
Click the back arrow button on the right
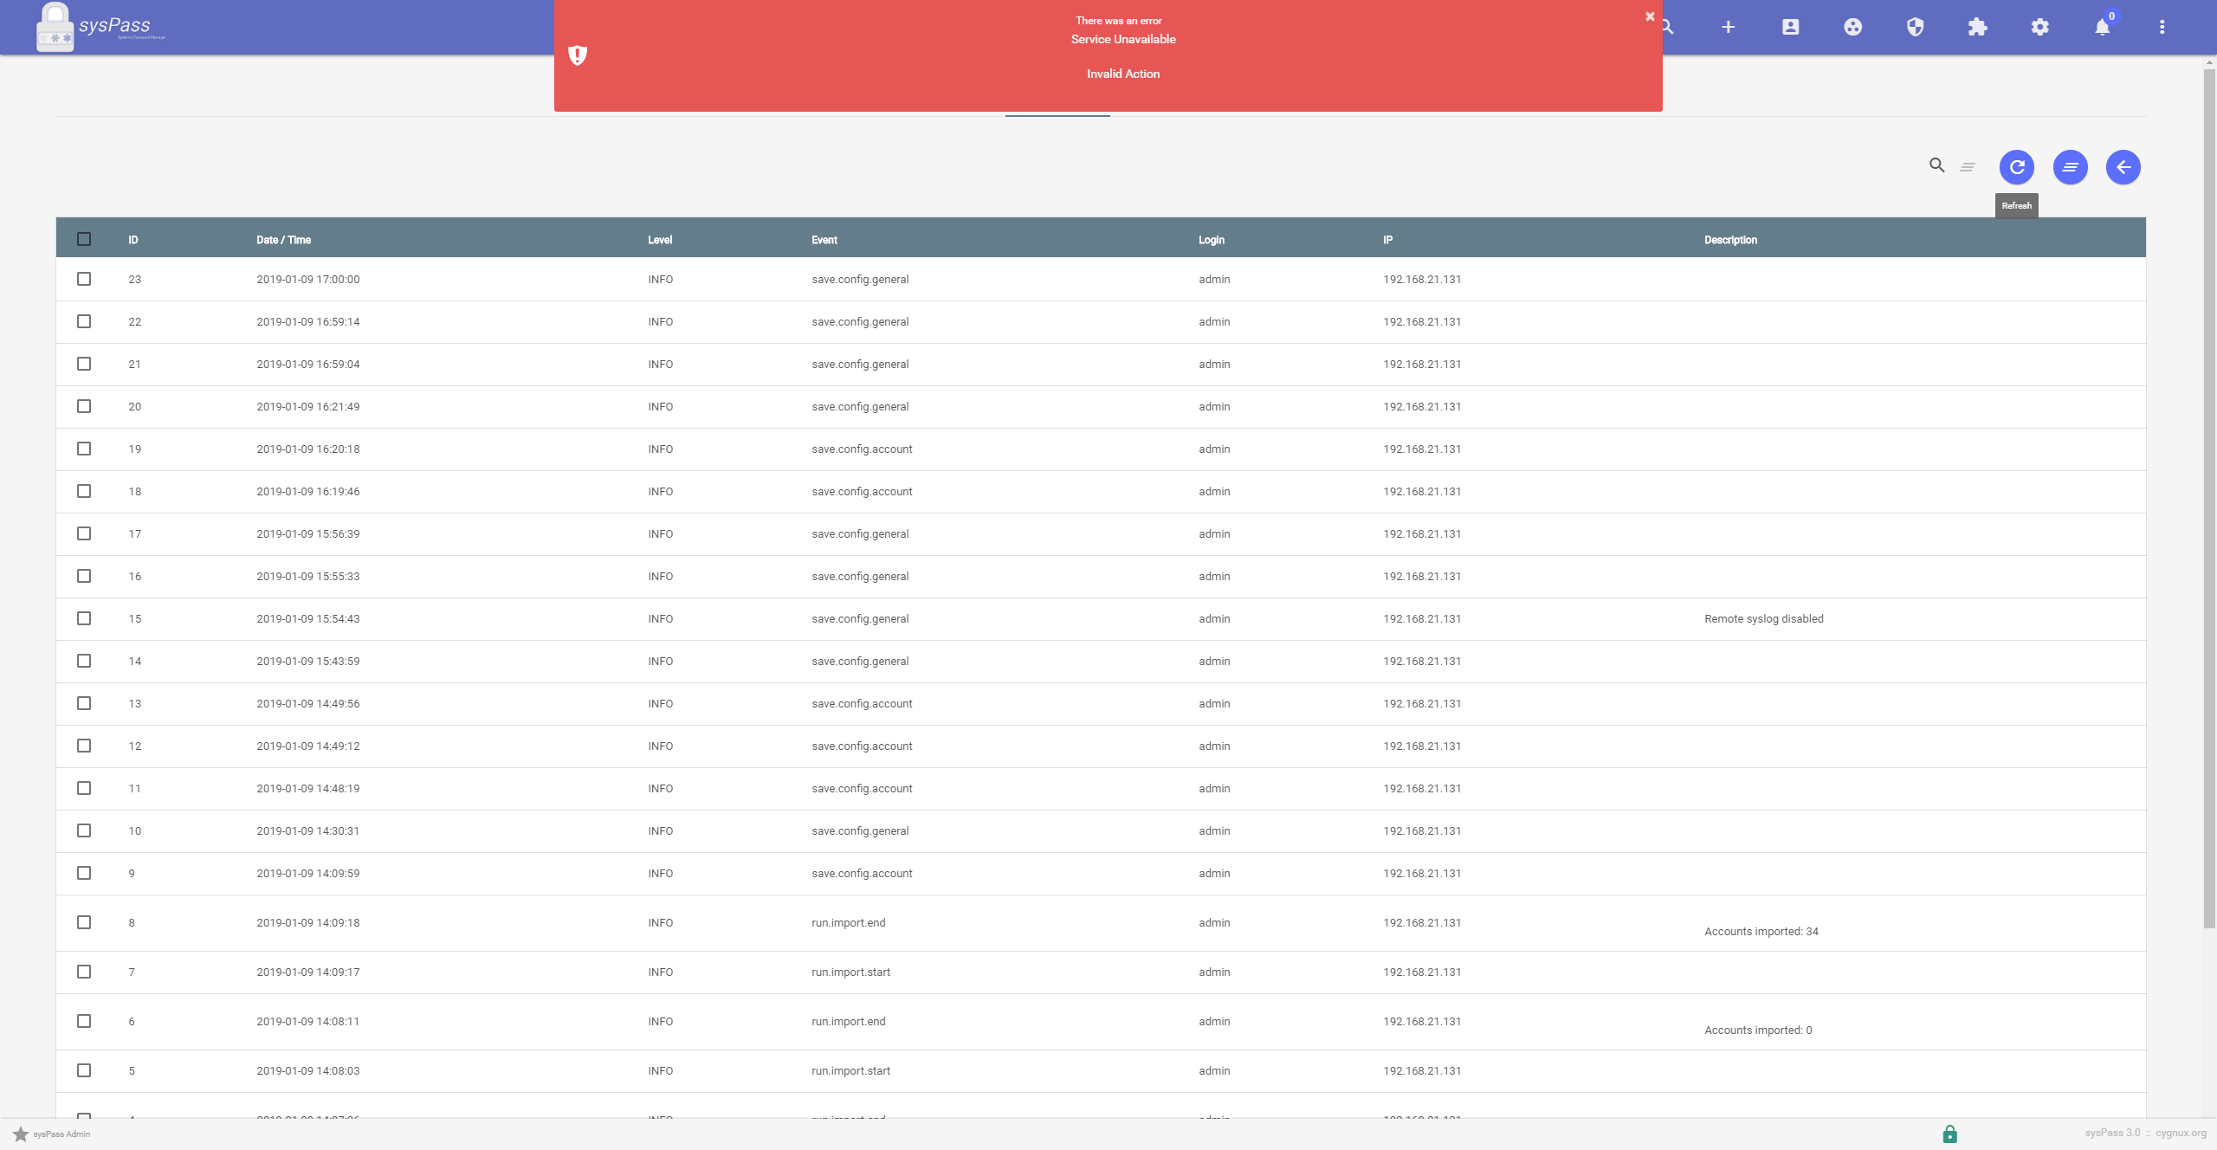[x=2123, y=167]
